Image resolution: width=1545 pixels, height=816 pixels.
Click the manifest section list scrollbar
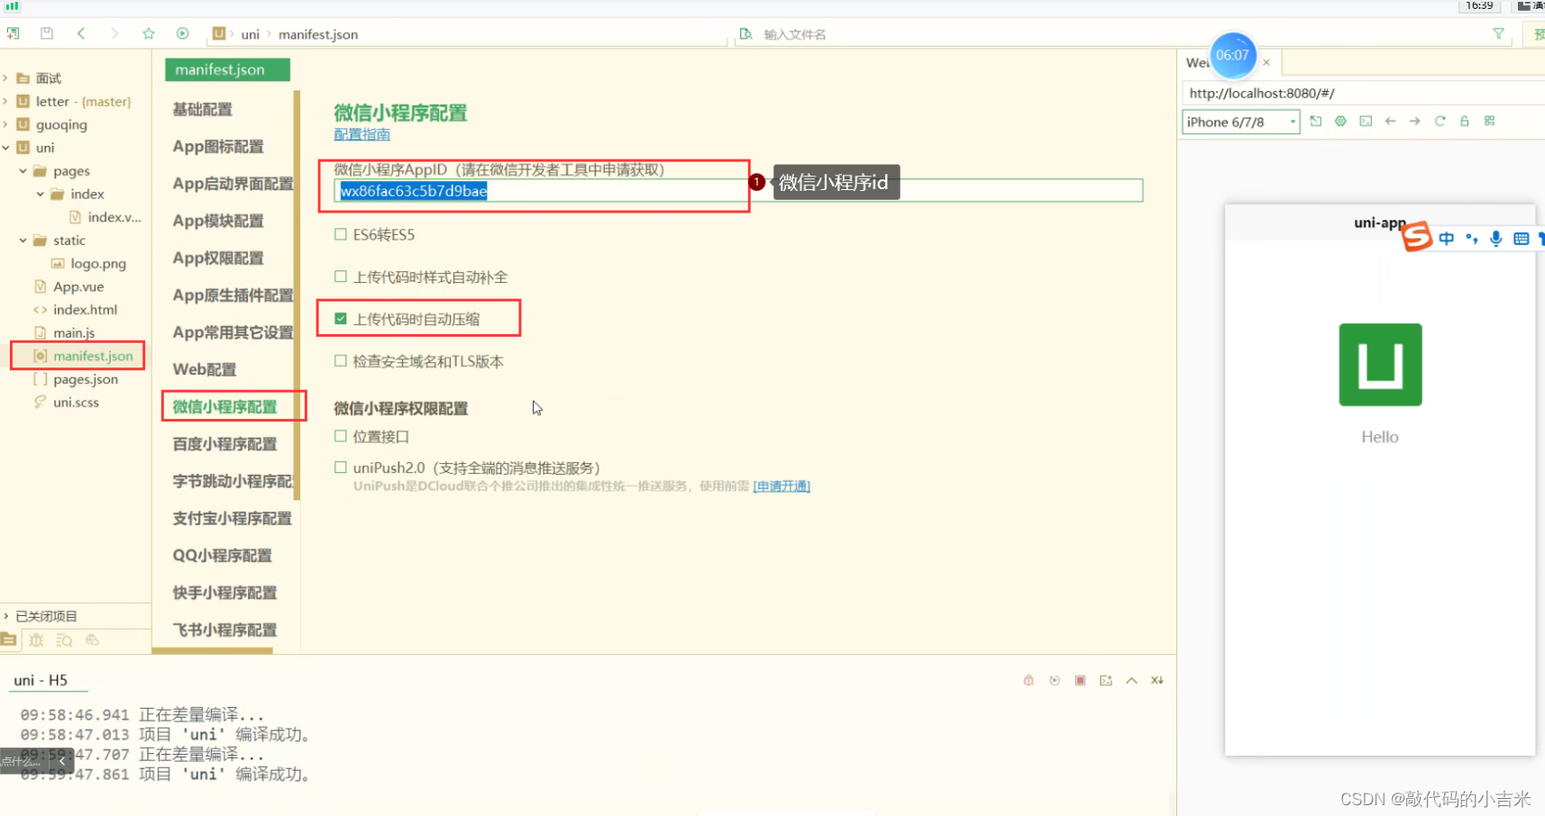click(x=297, y=295)
